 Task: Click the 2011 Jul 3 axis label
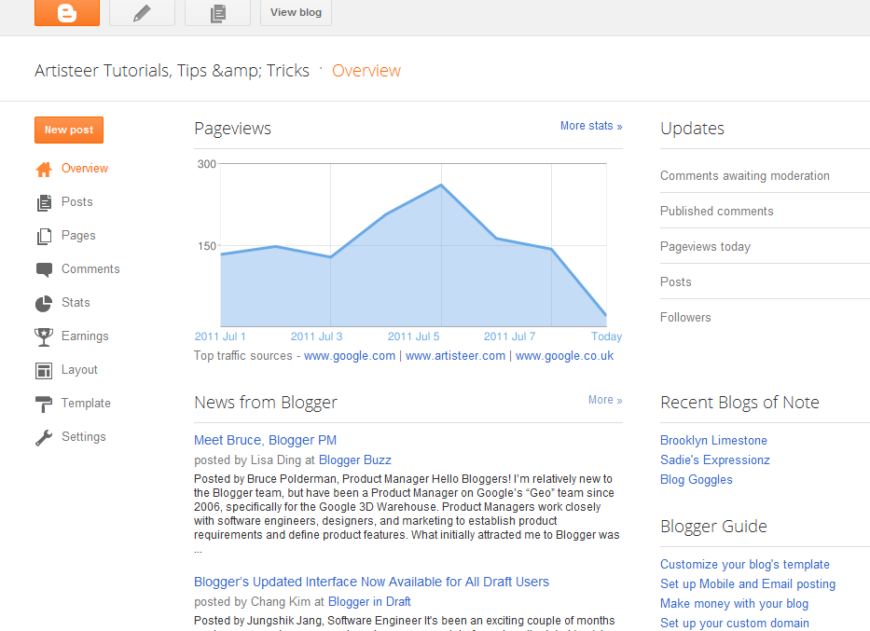pyautogui.click(x=317, y=336)
